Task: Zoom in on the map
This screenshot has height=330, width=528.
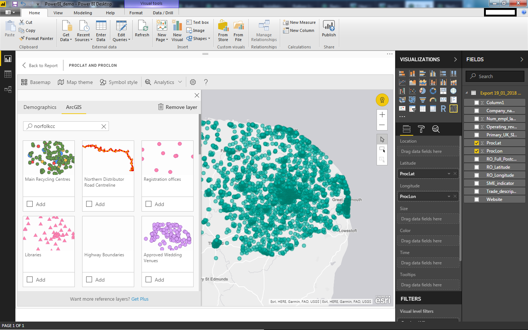Action: point(382,115)
